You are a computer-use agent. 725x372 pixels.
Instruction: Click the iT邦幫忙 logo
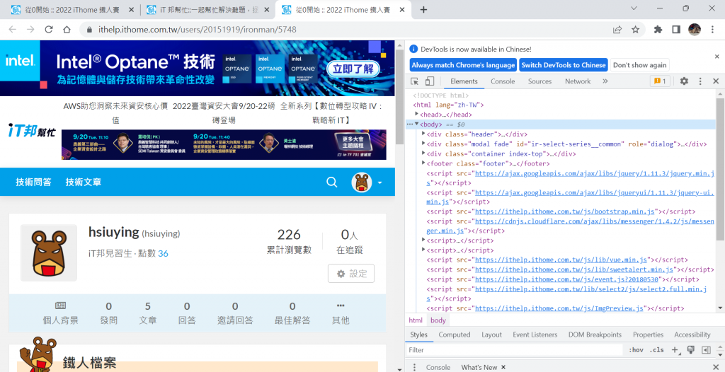[x=32, y=130]
